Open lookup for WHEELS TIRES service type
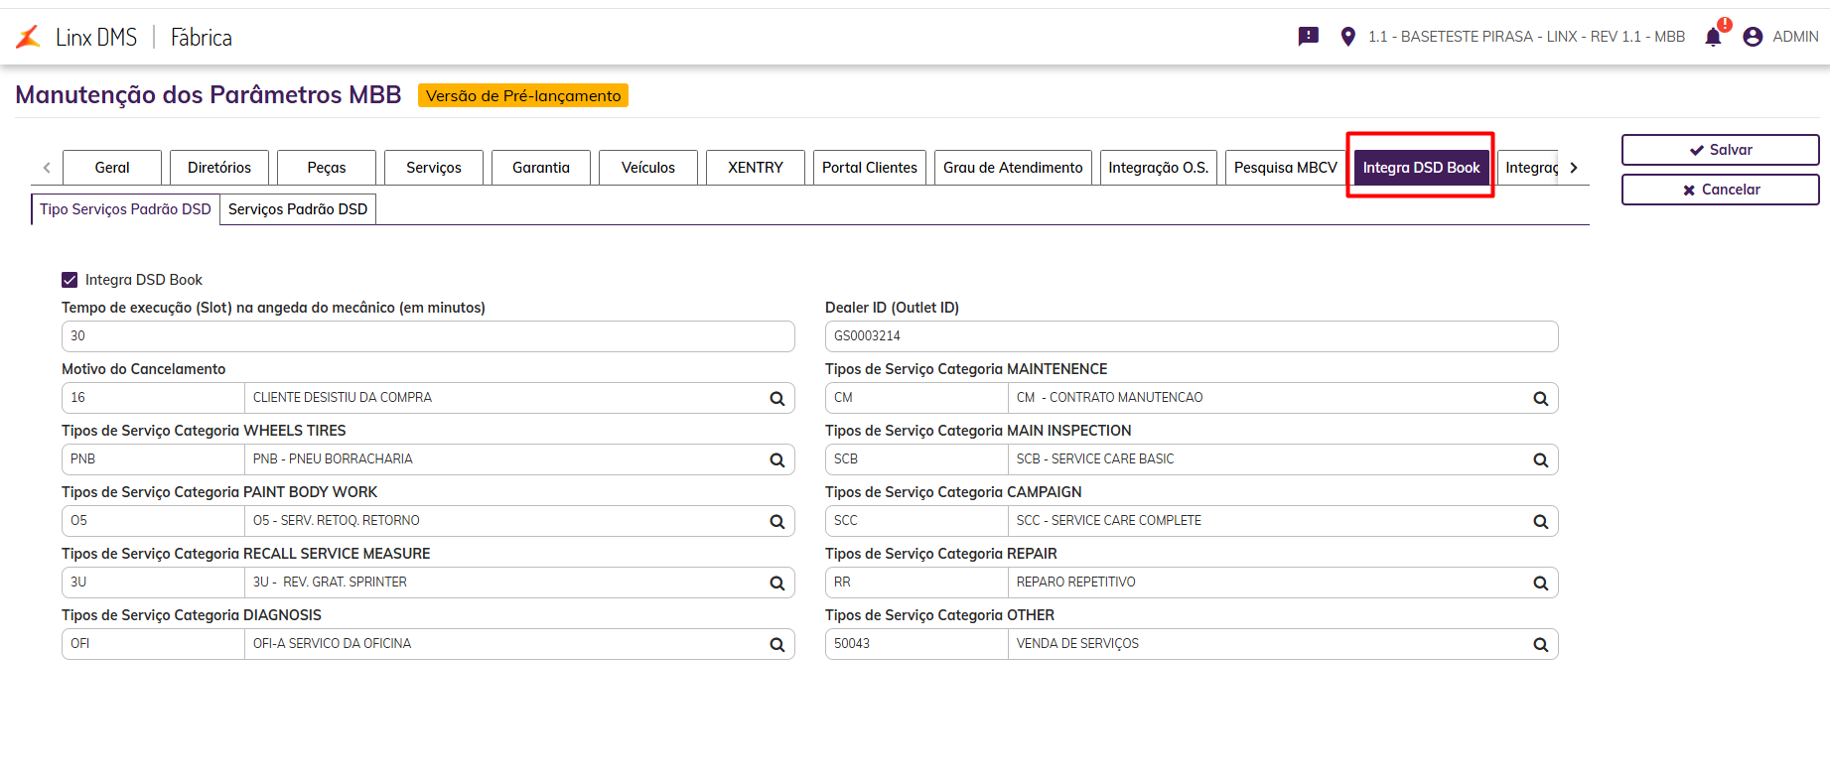Viewport: 1830px width, 780px height. (777, 459)
